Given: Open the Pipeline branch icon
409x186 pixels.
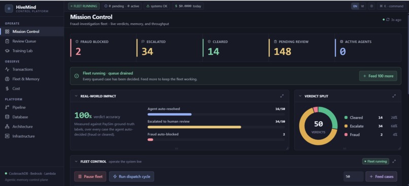Looking at the screenshot, I should [x=7, y=107].
